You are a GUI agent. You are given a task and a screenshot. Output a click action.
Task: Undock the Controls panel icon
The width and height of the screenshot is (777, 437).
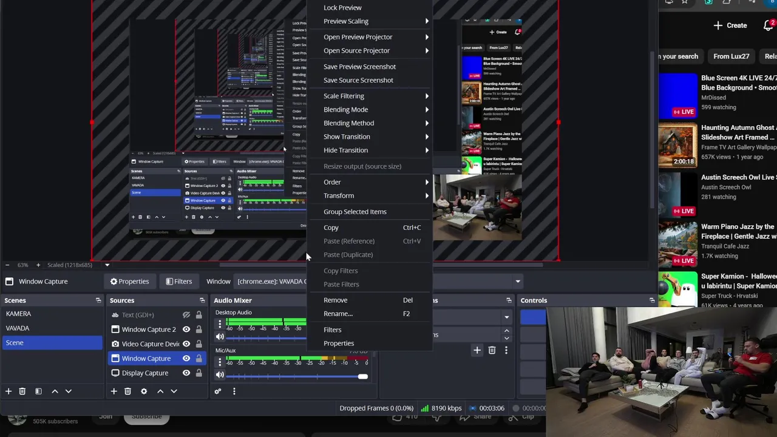(652, 300)
